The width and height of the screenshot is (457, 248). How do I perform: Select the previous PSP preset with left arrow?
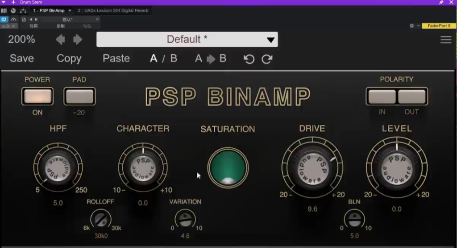60,40
